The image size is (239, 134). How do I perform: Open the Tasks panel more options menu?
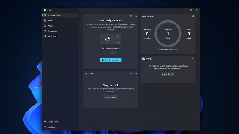click(136, 73)
